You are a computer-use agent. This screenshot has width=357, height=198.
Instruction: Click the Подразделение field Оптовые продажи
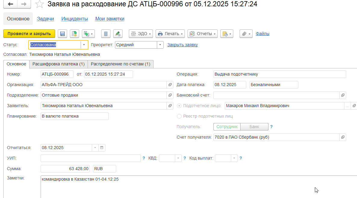(x=104, y=95)
